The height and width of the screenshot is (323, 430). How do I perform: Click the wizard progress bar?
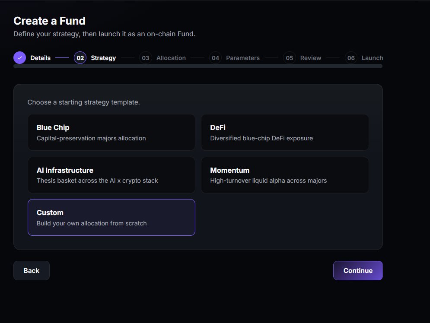point(198,66)
